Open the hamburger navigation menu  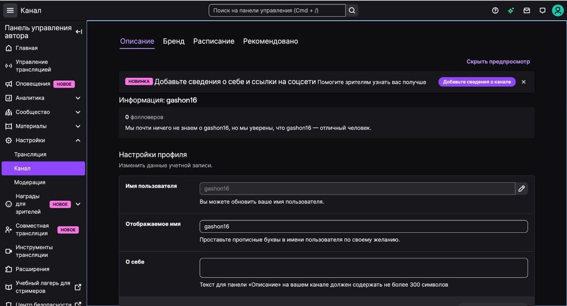pos(10,10)
